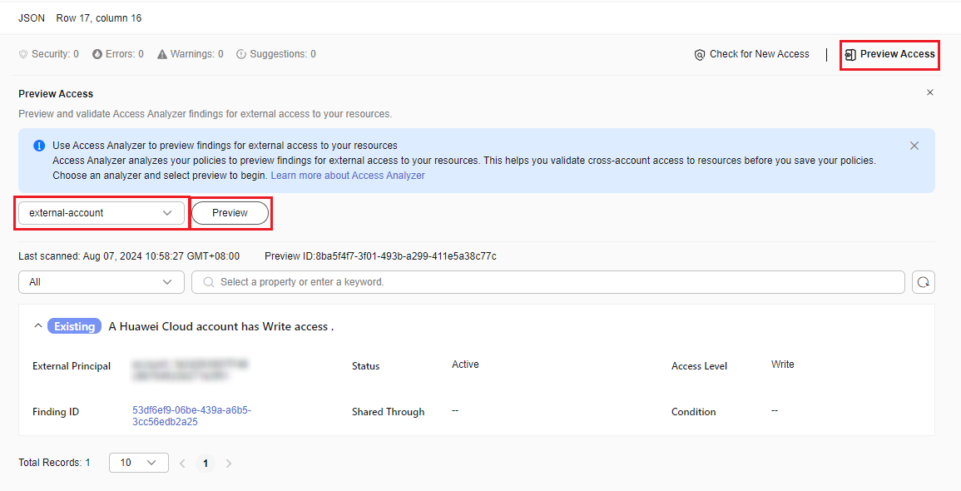Click the Preview button

click(x=230, y=213)
